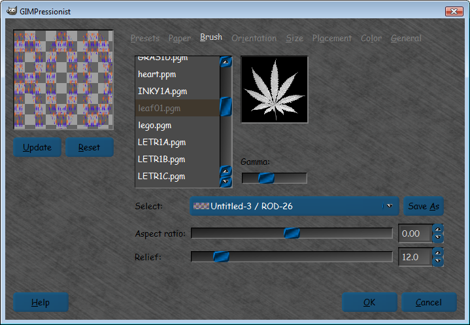Image resolution: width=470 pixels, height=325 pixels.
Task: Select heart.ppm in brush list
Action: [177, 74]
